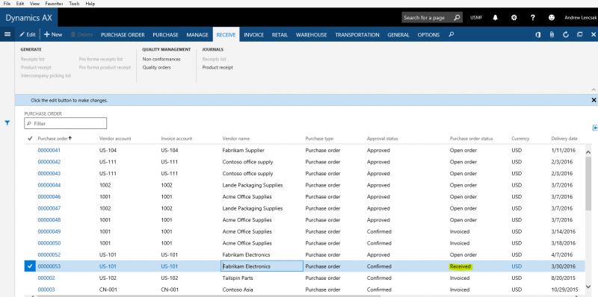
Task: Open the RECEIVE tab
Action: (x=226, y=34)
